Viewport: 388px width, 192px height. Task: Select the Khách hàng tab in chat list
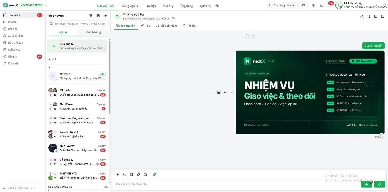tap(93, 32)
